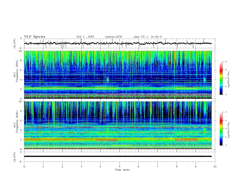Click time axis tick label "1"
The width and height of the screenshot is (242, 187).
[x=43, y=167]
